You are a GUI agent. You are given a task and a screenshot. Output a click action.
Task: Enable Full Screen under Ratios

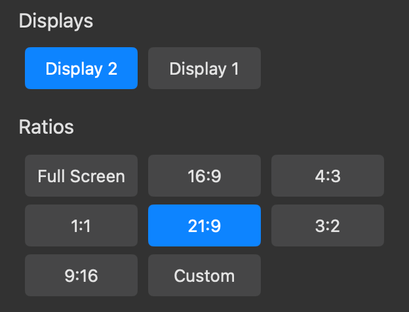(81, 176)
